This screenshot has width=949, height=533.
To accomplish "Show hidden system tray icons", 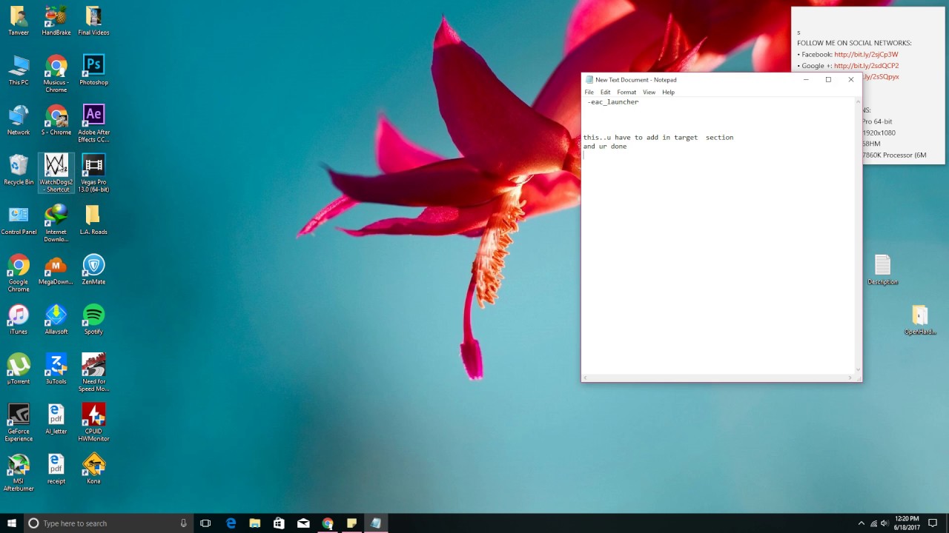I will 861,523.
